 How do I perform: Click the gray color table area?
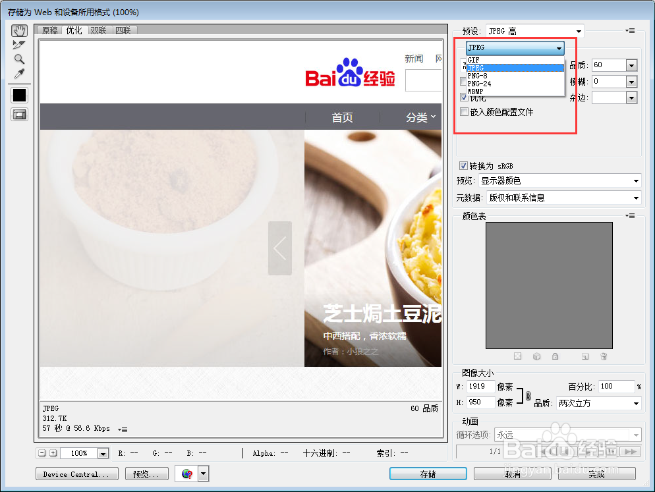pyautogui.click(x=549, y=285)
